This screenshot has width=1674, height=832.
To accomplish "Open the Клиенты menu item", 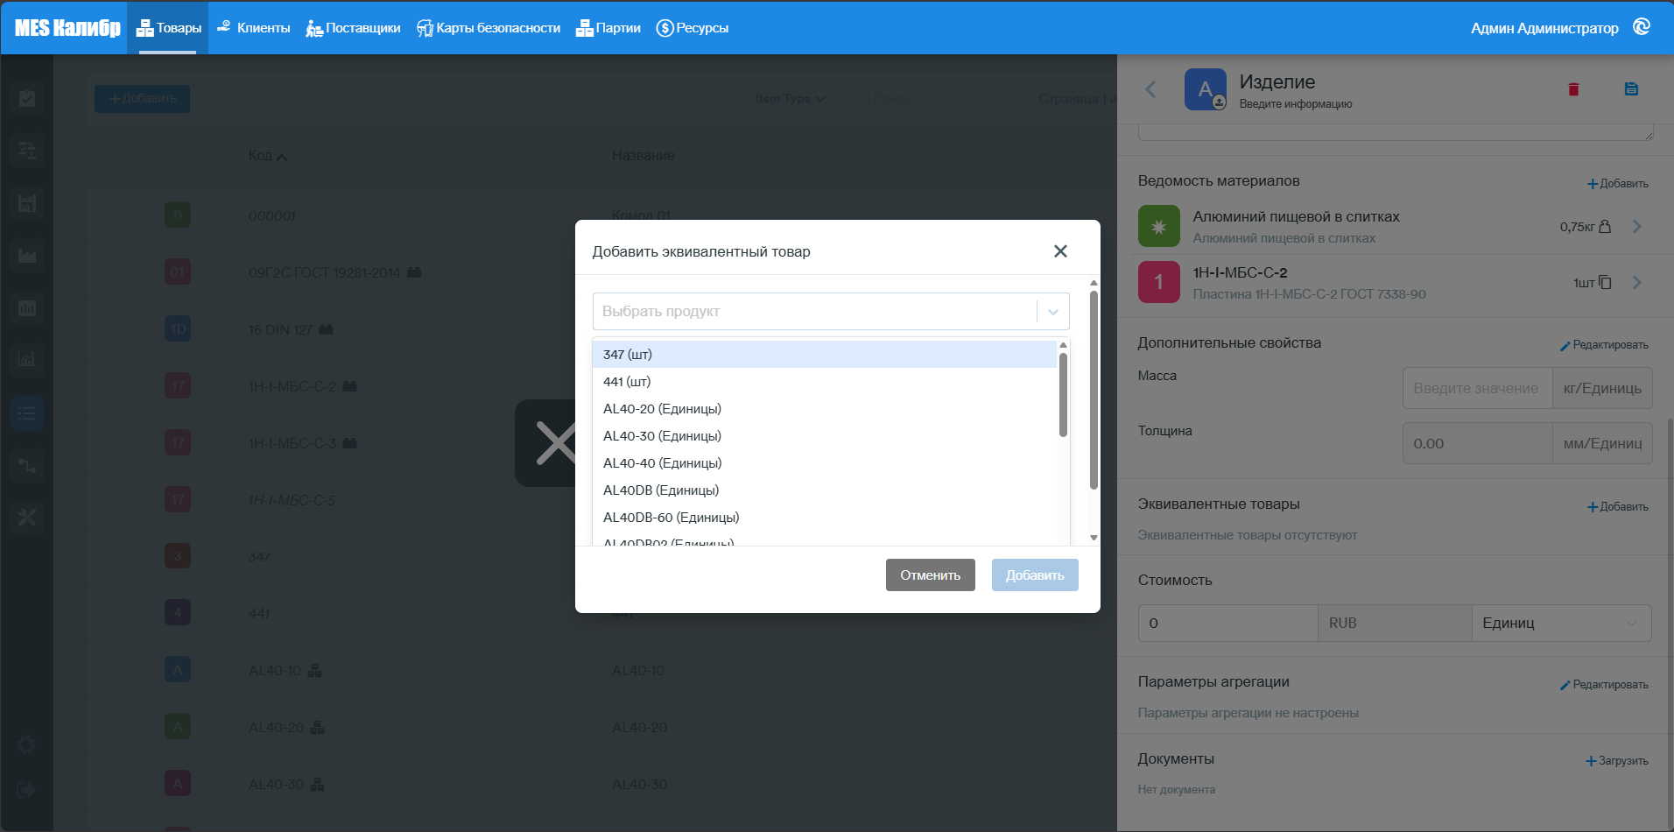I will 253,28.
